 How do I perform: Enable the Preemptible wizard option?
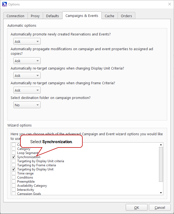(14, 182)
